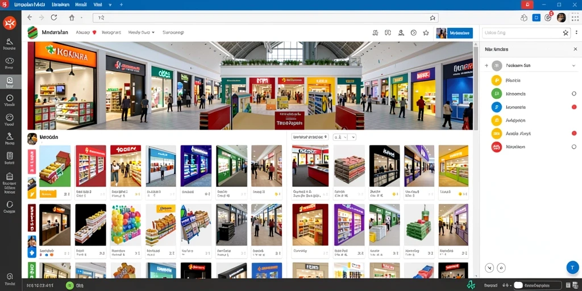Viewport: 582px width, 291px height.
Task: Open the person icon in the page header
Action: (401, 32)
